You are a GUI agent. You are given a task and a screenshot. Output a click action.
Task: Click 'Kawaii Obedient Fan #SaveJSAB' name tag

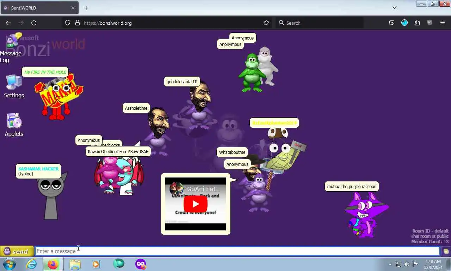pyautogui.click(x=118, y=152)
